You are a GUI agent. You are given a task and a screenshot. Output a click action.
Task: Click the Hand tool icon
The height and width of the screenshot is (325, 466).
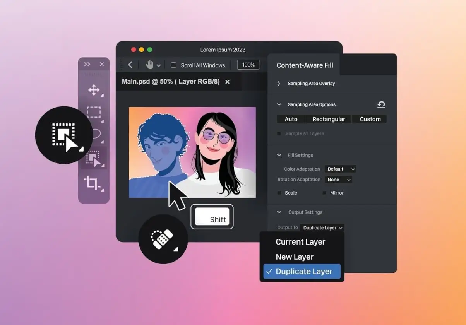pyautogui.click(x=149, y=65)
